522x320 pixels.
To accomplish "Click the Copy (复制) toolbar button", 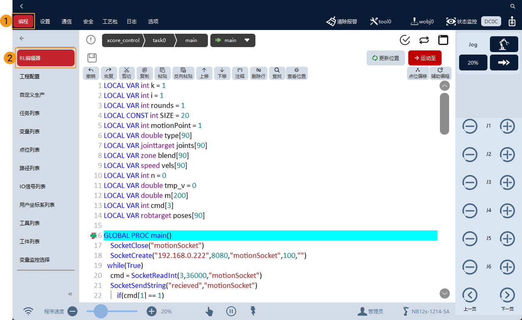I will coord(145,73).
